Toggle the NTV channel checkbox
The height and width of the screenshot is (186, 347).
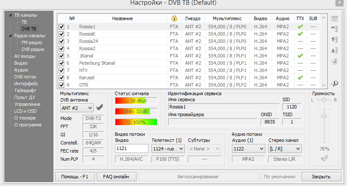tap(62, 70)
